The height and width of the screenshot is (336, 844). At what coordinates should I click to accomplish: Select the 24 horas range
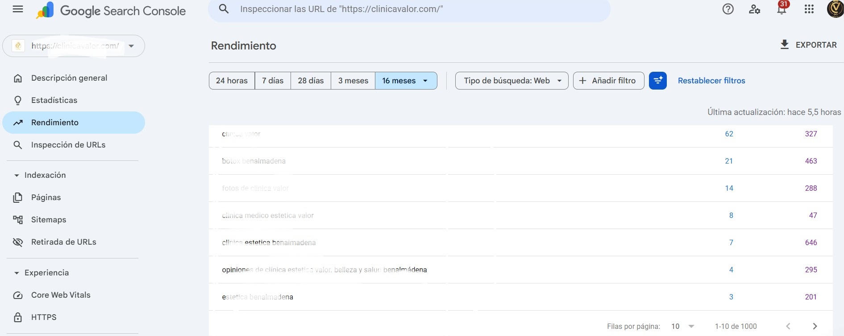[x=232, y=81]
